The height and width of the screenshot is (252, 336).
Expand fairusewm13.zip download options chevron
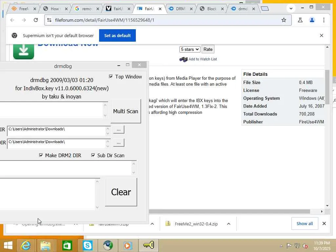tap(152, 224)
